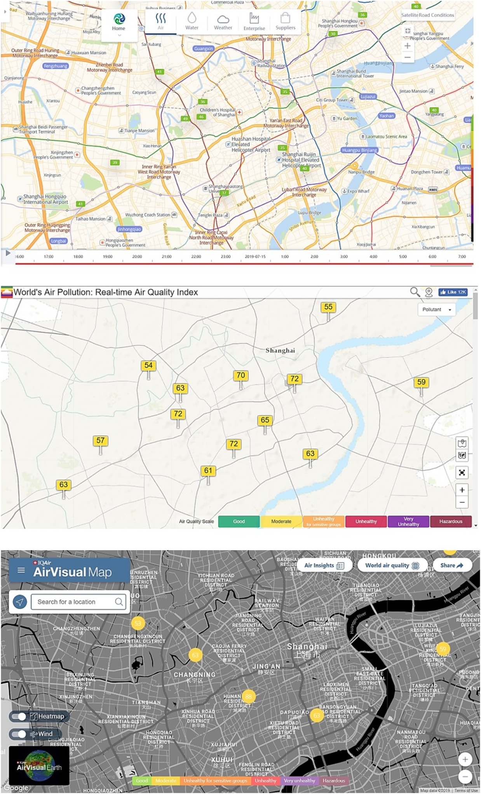Switch to Satellite map view
Screen dimensions: 481x794
(409, 15)
